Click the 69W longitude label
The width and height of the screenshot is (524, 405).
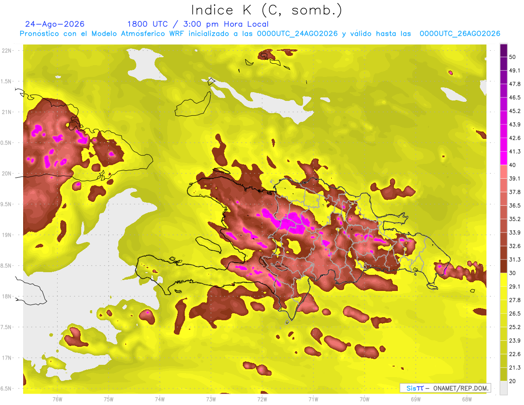point(416,399)
